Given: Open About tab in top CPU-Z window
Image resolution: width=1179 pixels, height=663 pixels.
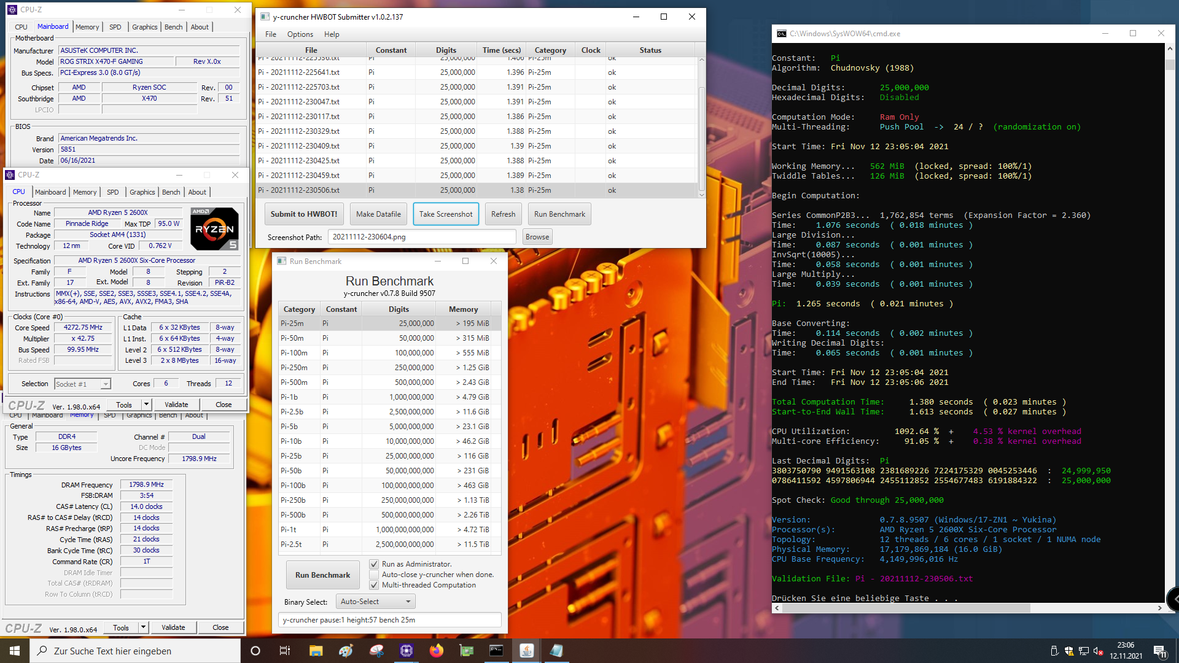Looking at the screenshot, I should [x=200, y=27].
